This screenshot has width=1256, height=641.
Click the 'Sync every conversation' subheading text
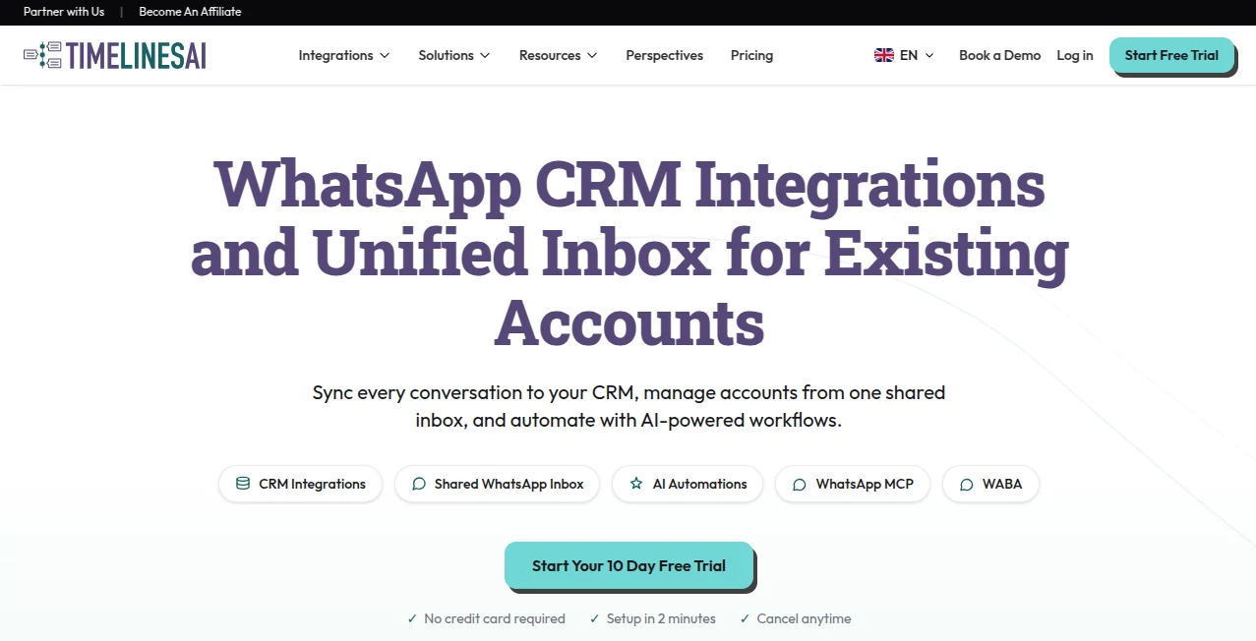point(628,406)
